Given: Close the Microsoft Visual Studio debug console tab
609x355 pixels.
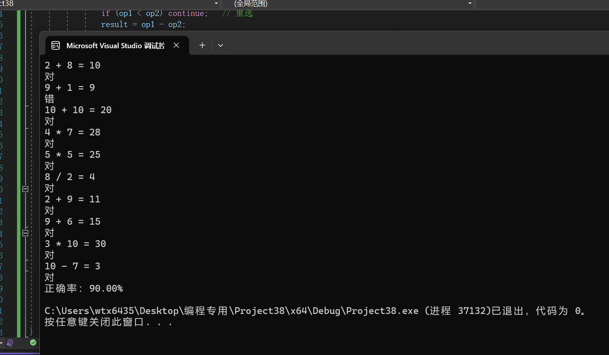Looking at the screenshot, I should tap(176, 45).
